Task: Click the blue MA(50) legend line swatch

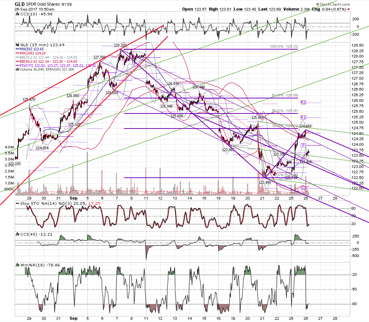Action: pos(17,49)
